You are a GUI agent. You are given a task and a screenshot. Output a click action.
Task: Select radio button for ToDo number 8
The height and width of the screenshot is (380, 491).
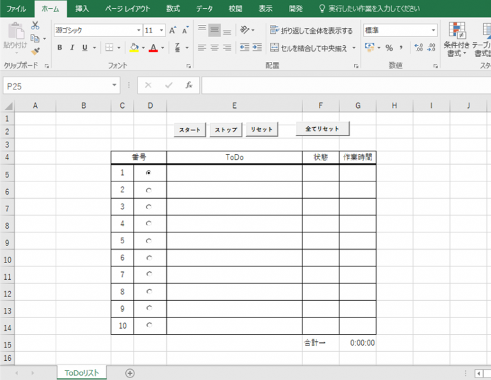[149, 291]
